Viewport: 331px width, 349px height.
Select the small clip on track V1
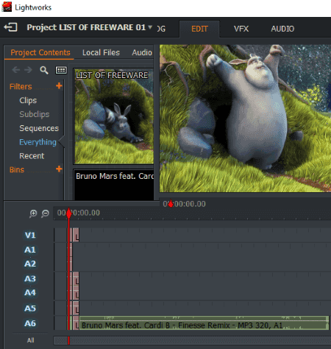[76, 235]
